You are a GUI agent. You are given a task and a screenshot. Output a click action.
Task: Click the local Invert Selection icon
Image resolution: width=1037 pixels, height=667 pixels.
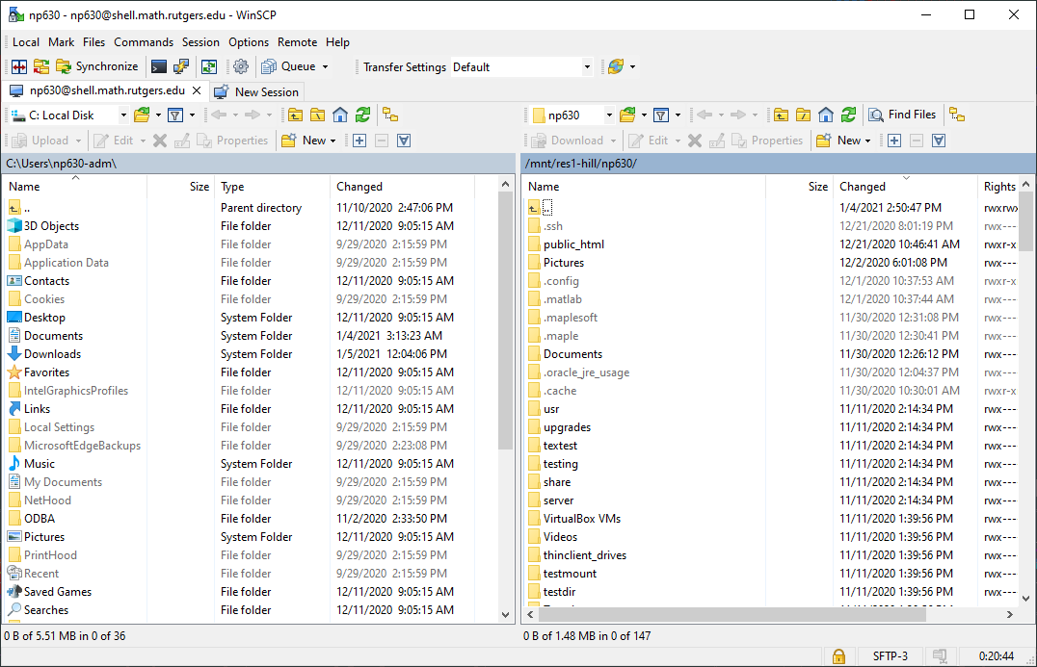pyautogui.click(x=404, y=141)
